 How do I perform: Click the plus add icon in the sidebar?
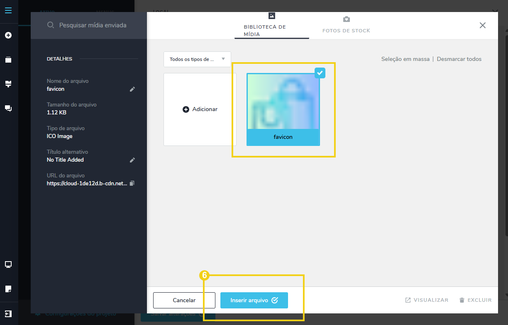[8, 36]
